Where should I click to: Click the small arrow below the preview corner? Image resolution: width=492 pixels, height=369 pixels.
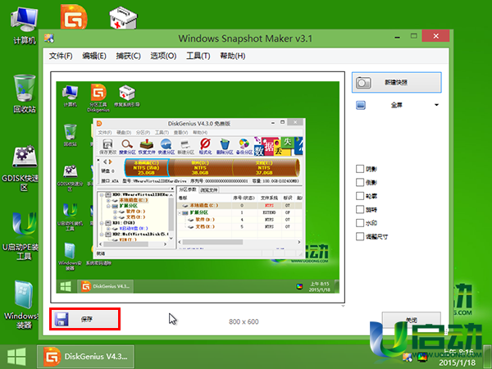tap(343, 306)
